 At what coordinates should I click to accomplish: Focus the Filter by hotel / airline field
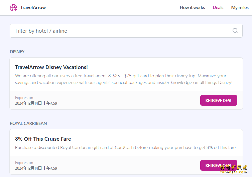point(126,31)
